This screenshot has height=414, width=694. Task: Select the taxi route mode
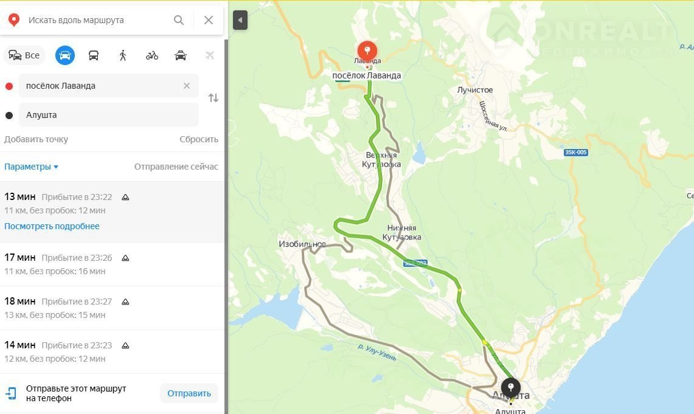pos(181,55)
